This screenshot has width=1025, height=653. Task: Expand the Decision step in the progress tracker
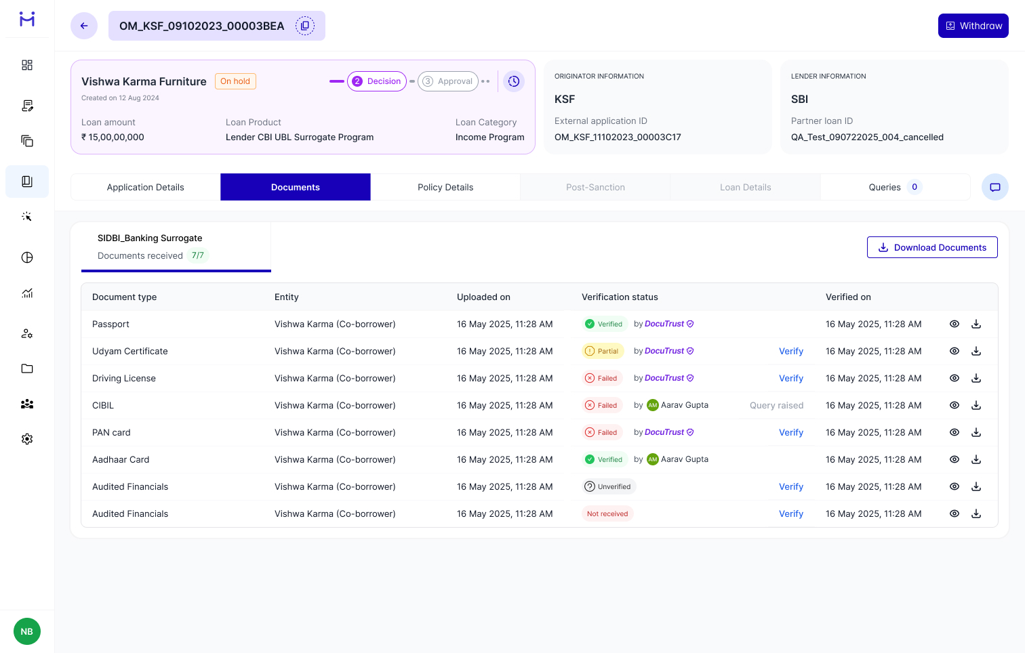[x=377, y=81]
